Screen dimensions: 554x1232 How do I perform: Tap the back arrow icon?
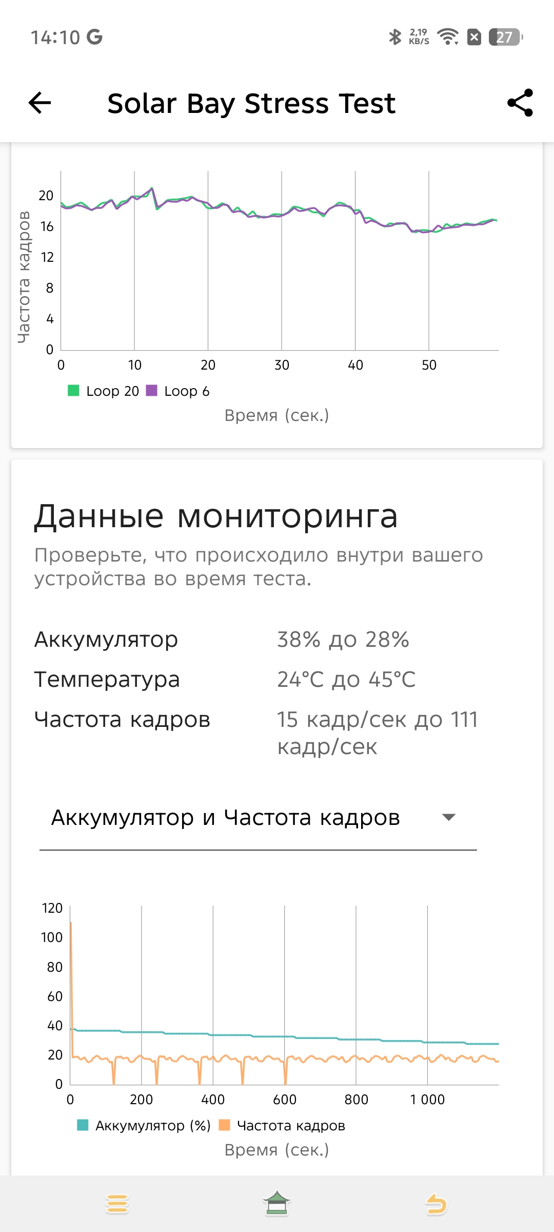click(40, 103)
